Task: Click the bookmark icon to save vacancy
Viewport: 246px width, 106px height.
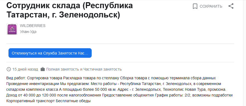Action: [195, 7]
